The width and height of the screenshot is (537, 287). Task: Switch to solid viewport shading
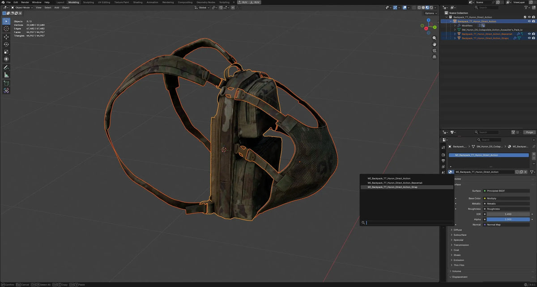[x=423, y=8]
